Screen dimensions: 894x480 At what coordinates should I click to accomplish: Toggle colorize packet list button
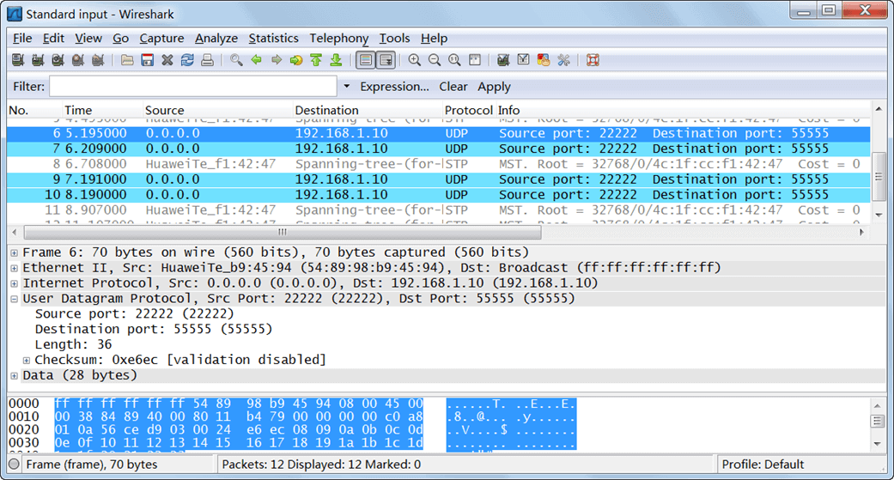[x=366, y=60]
